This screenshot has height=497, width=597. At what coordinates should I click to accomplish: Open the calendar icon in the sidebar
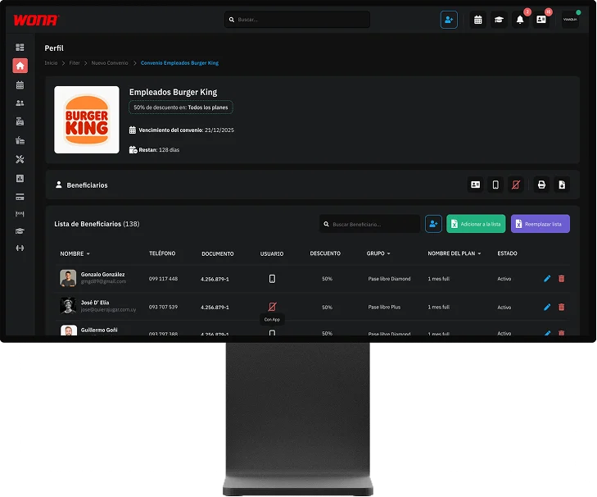click(20, 85)
